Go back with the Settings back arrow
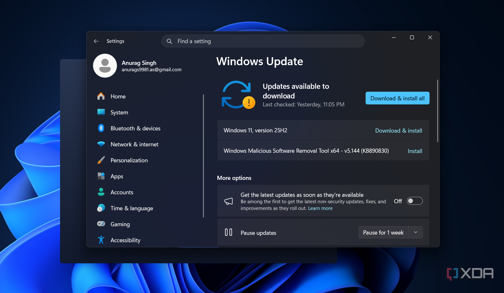504x293 pixels. click(x=96, y=41)
